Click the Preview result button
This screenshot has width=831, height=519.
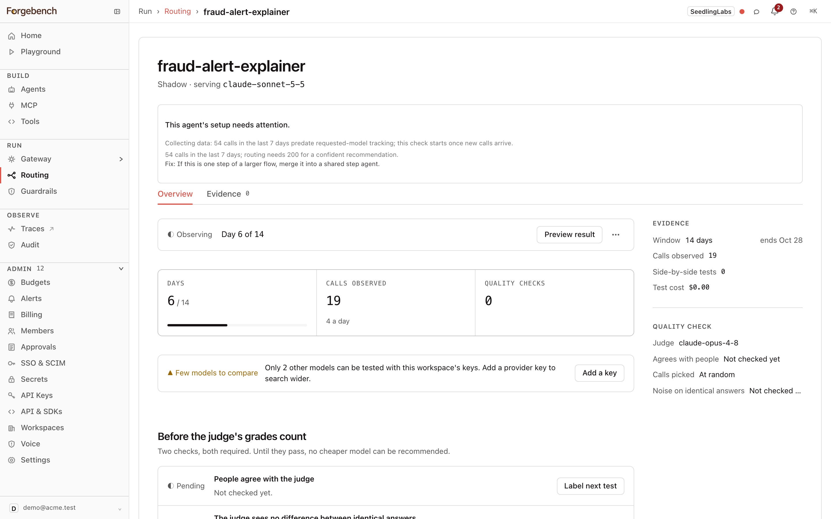tap(569, 234)
